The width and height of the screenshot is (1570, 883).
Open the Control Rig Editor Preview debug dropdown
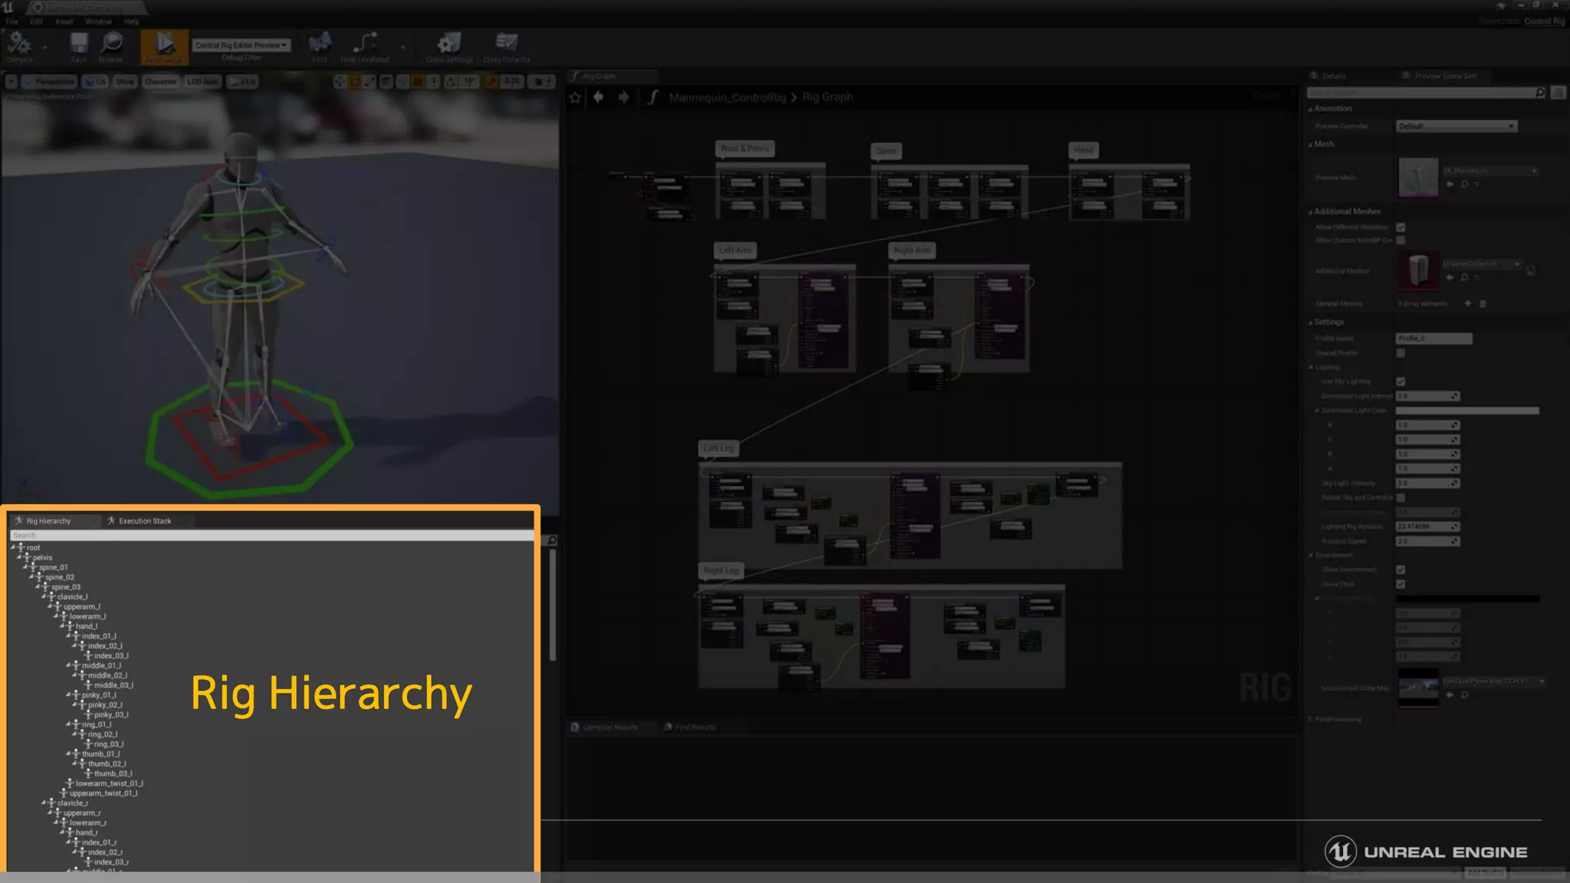241,45
